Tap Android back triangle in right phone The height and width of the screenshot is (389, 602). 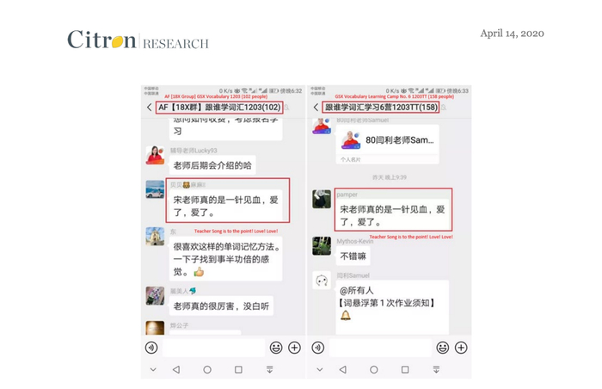pyautogui.click(x=343, y=369)
